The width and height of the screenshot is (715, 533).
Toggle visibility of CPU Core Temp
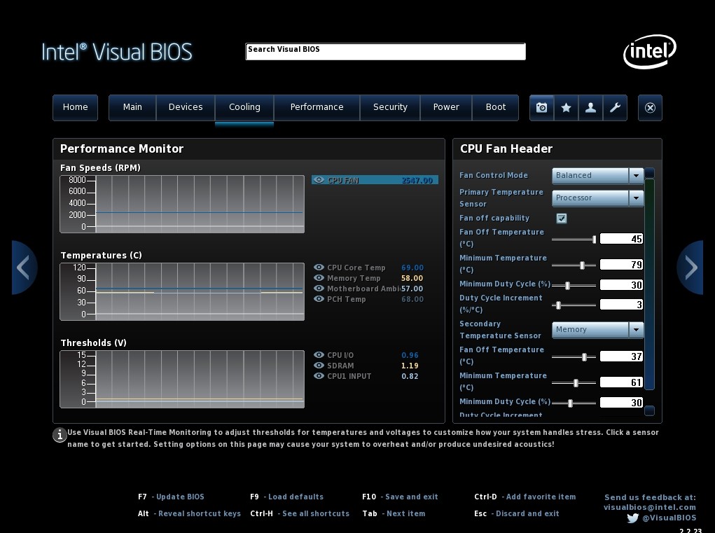pyautogui.click(x=319, y=268)
